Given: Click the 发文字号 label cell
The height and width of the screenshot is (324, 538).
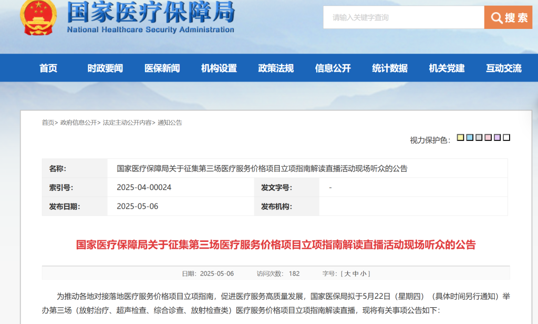Looking at the screenshot, I should coord(287,187).
